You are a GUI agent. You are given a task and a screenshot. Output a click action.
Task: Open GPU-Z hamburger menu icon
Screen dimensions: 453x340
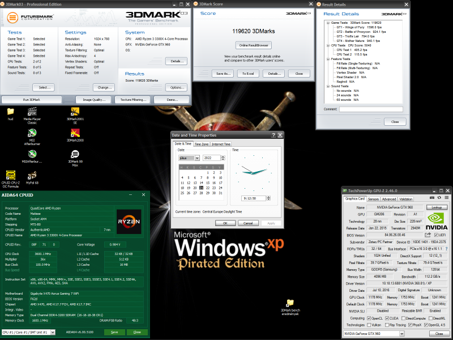tap(447, 198)
